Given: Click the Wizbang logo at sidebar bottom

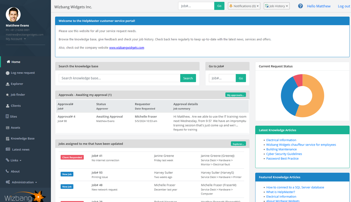Looking at the screenshot, I should [25, 196].
